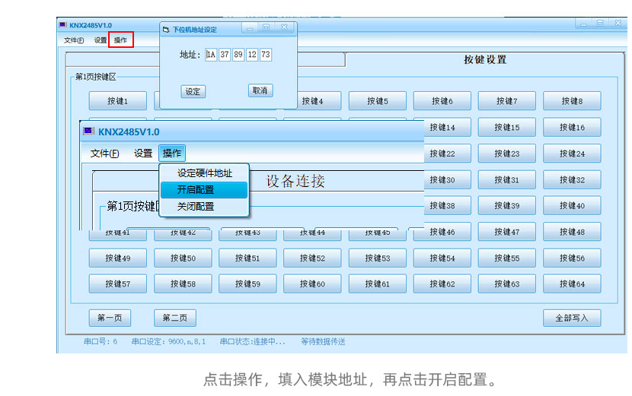Open the 设置 menu in the enlarged inset
The image size is (632, 396).
(x=143, y=153)
